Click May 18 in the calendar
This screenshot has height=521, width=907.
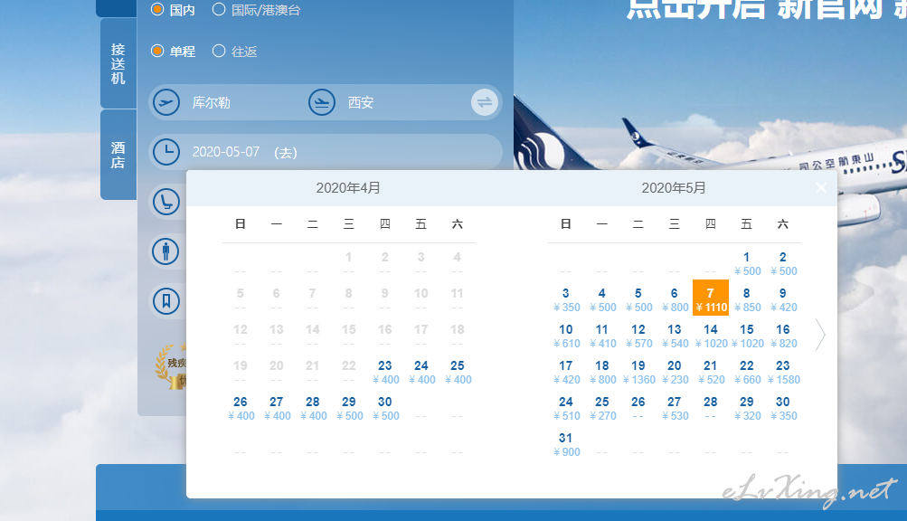(602, 372)
